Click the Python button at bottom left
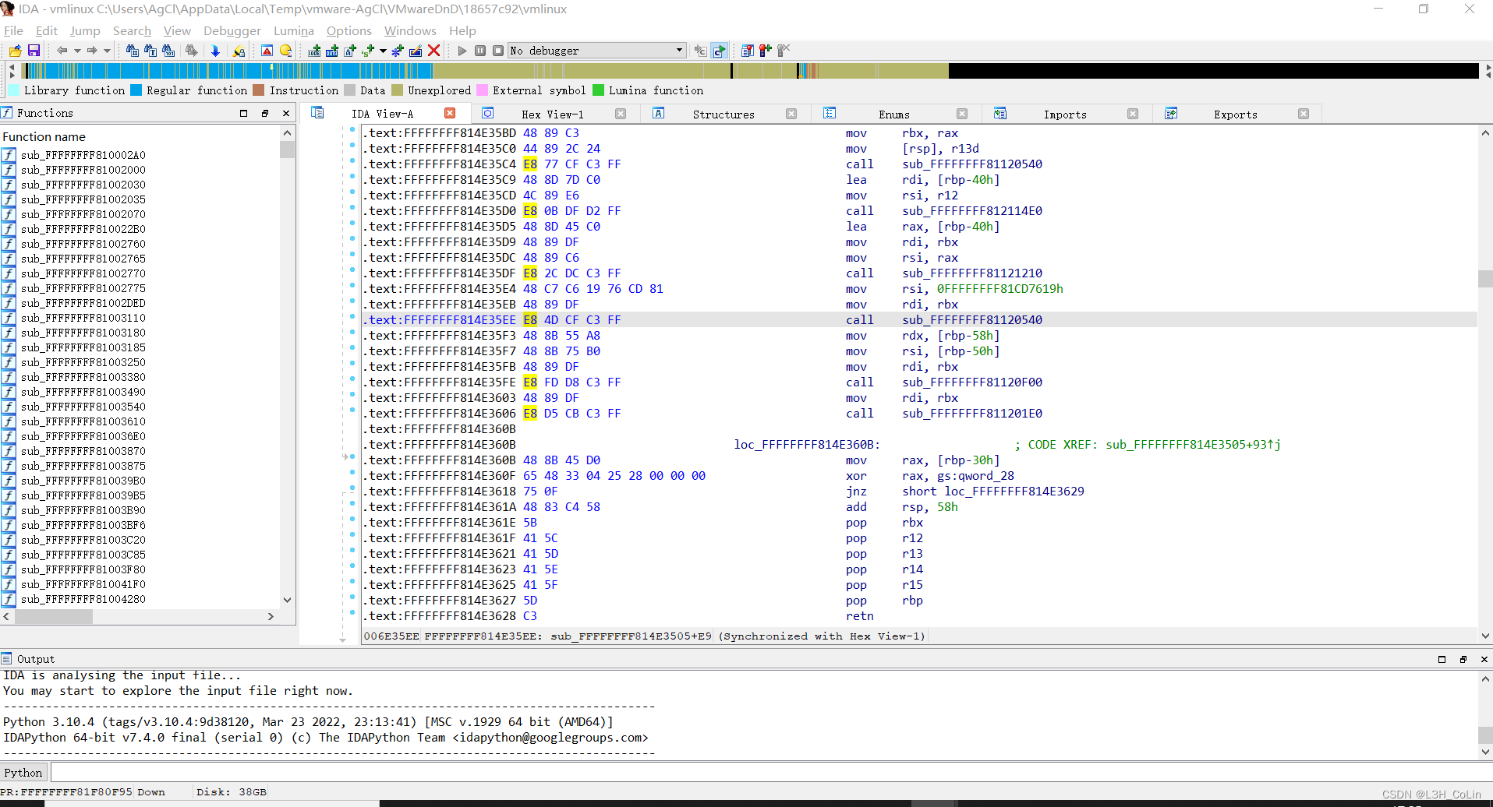The image size is (1493, 807). [x=23, y=772]
